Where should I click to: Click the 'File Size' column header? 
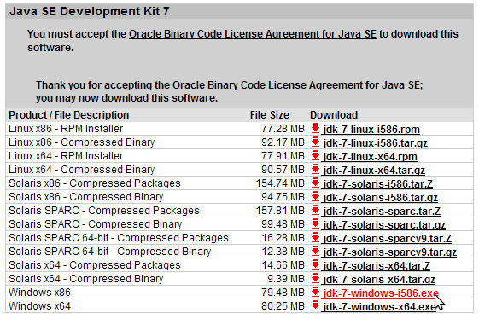tap(270, 115)
